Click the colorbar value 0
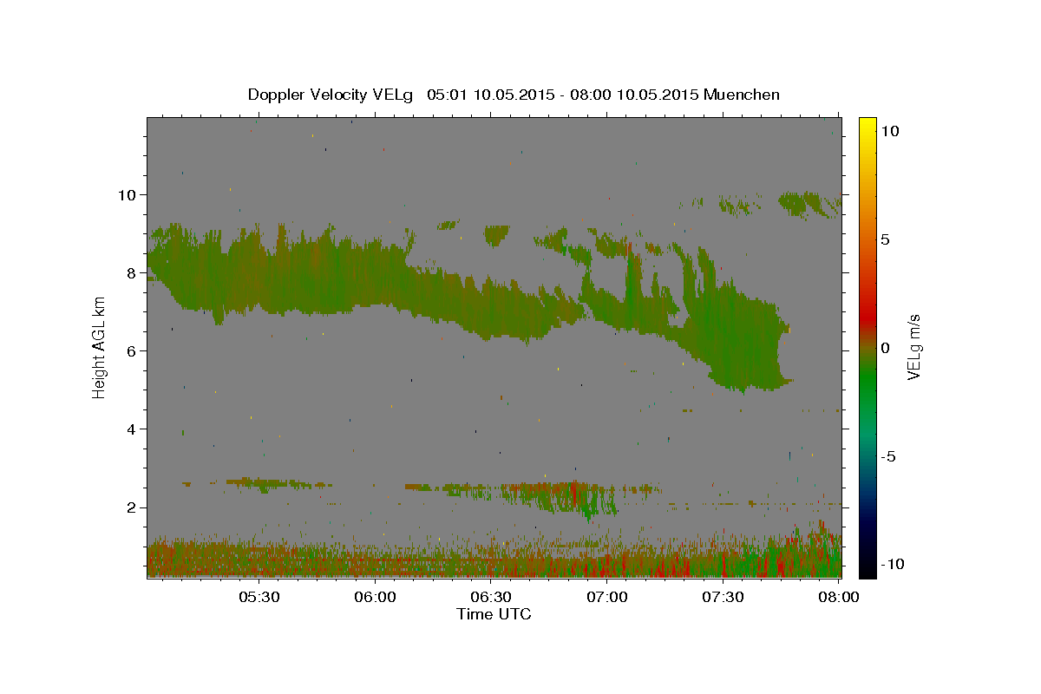The image size is (1041, 694). click(885, 348)
